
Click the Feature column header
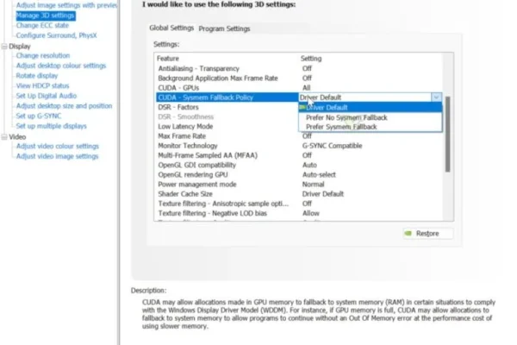(x=168, y=59)
